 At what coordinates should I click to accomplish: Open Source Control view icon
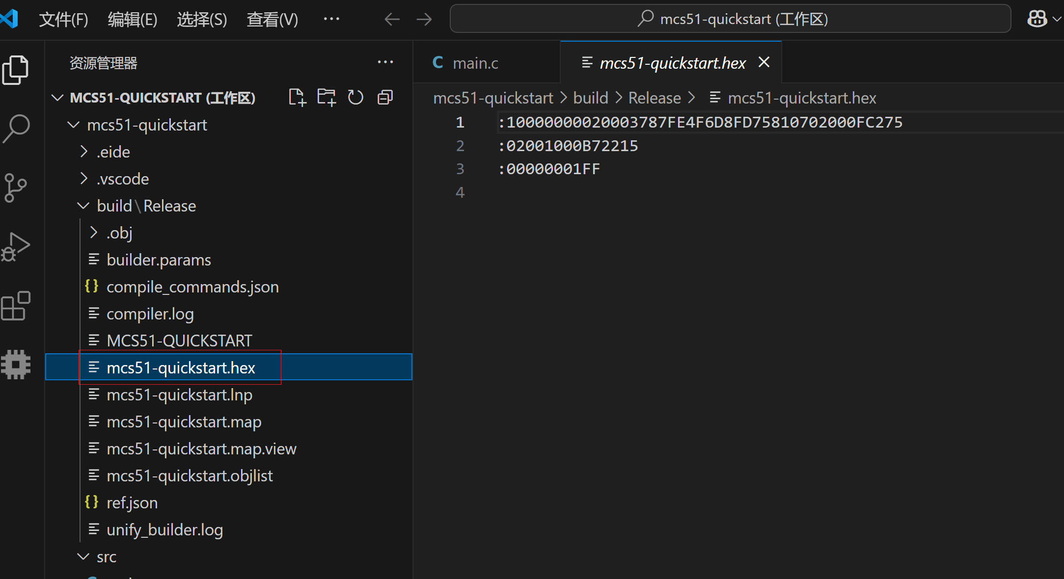(x=15, y=187)
